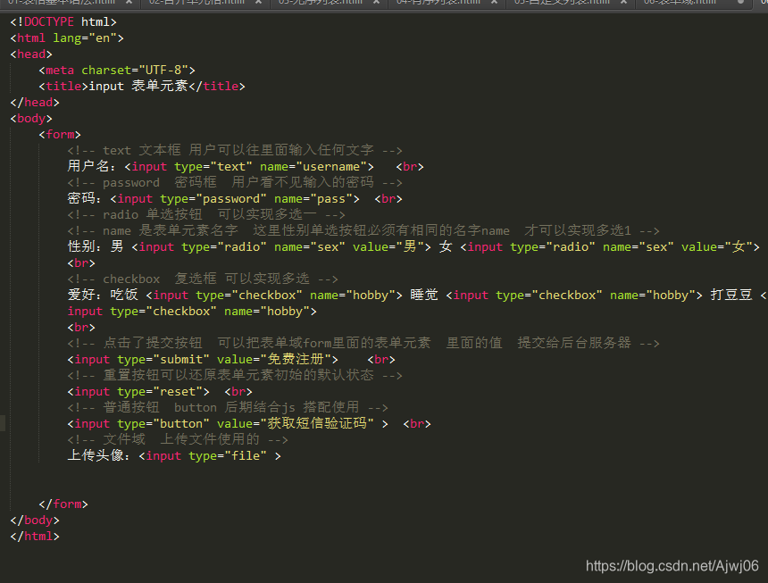Click the <!DOCTYPE html> line
The height and width of the screenshot is (583, 768).
click(63, 22)
